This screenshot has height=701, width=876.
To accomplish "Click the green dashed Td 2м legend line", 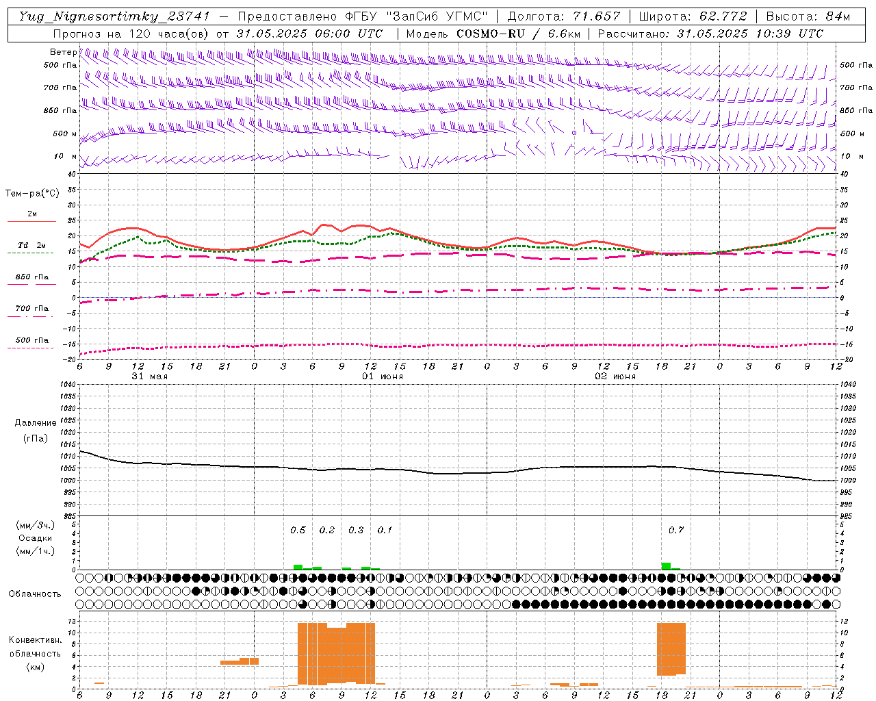I will (30, 253).
